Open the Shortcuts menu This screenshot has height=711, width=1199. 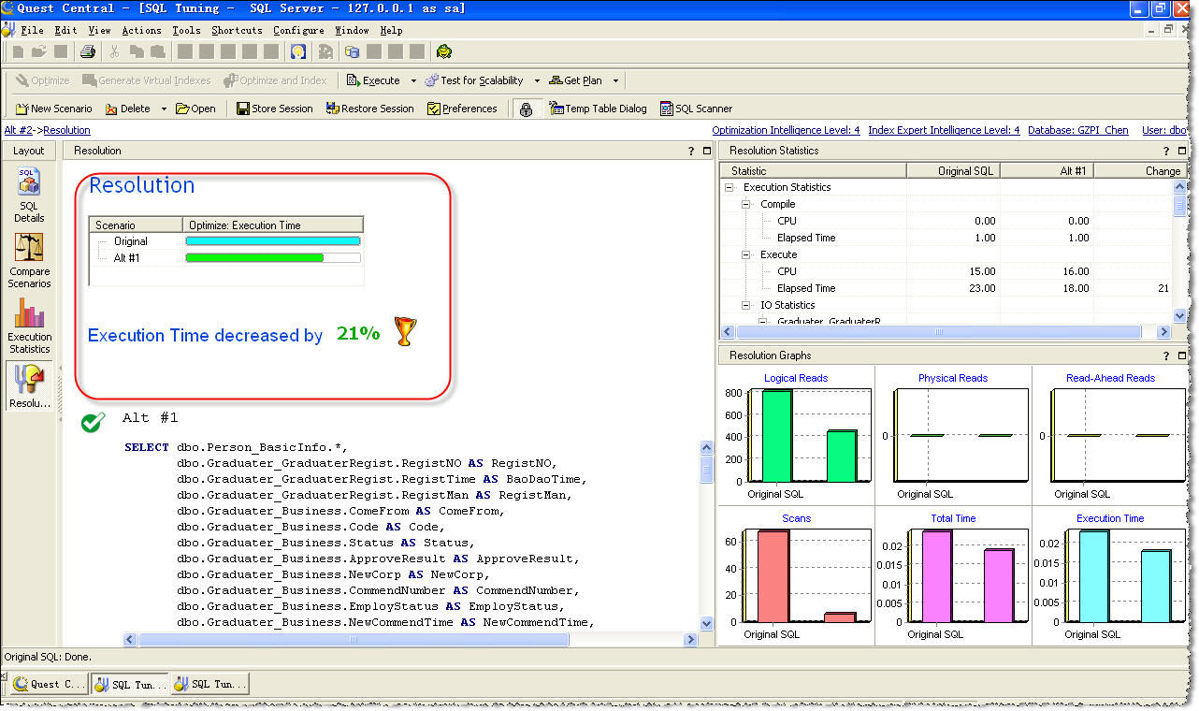click(237, 30)
